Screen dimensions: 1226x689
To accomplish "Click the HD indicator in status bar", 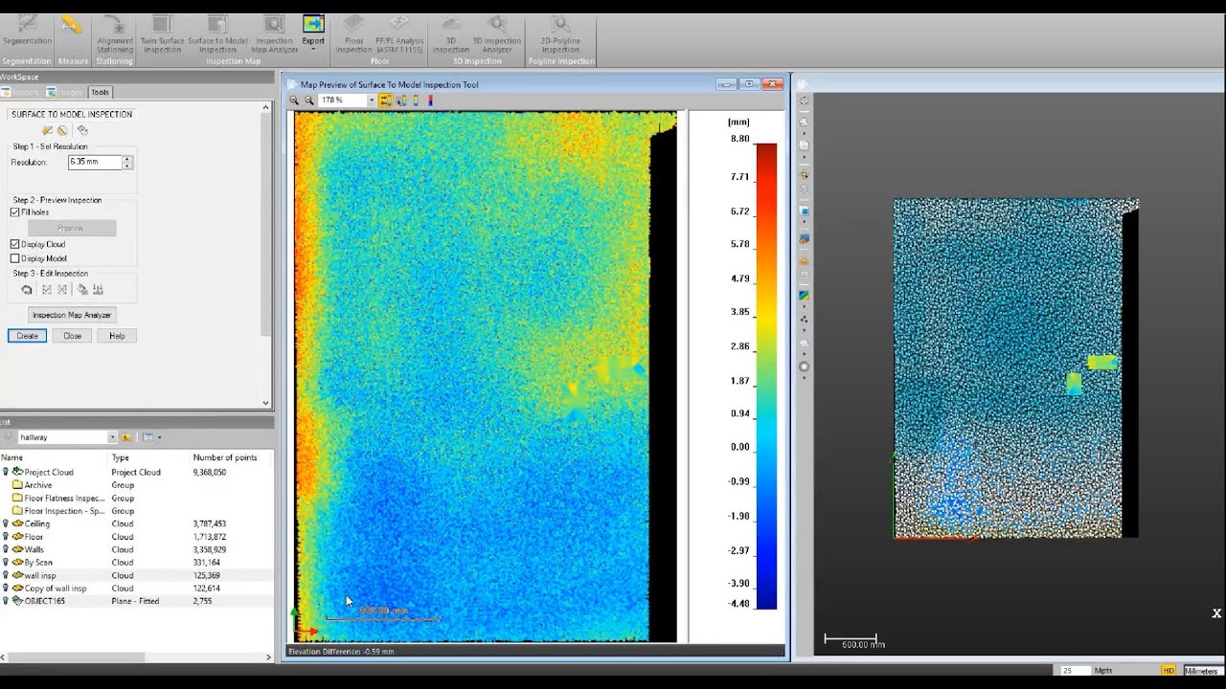I will (x=1169, y=671).
